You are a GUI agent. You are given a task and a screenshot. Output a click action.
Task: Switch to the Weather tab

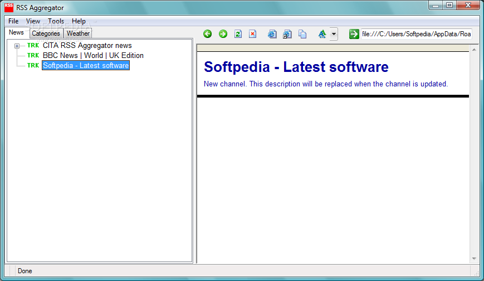tap(78, 33)
